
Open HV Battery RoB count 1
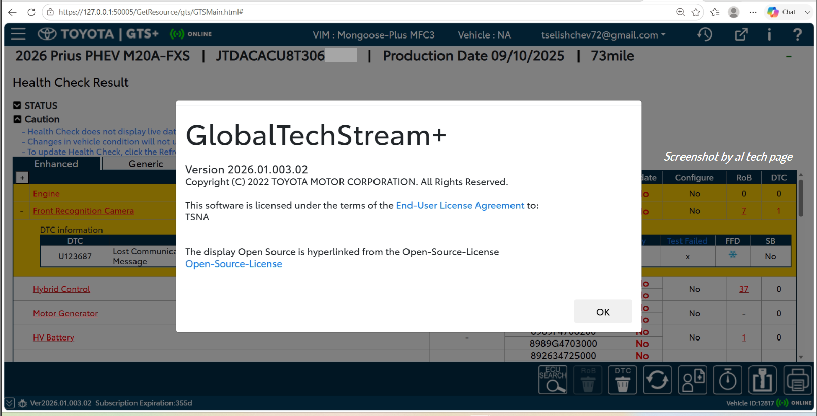pyautogui.click(x=744, y=337)
